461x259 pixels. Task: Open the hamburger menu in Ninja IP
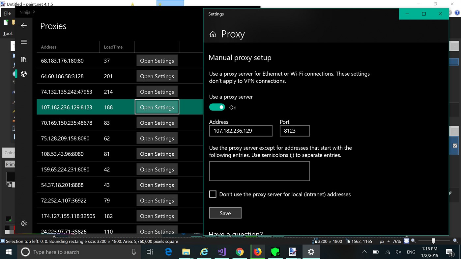23,41
